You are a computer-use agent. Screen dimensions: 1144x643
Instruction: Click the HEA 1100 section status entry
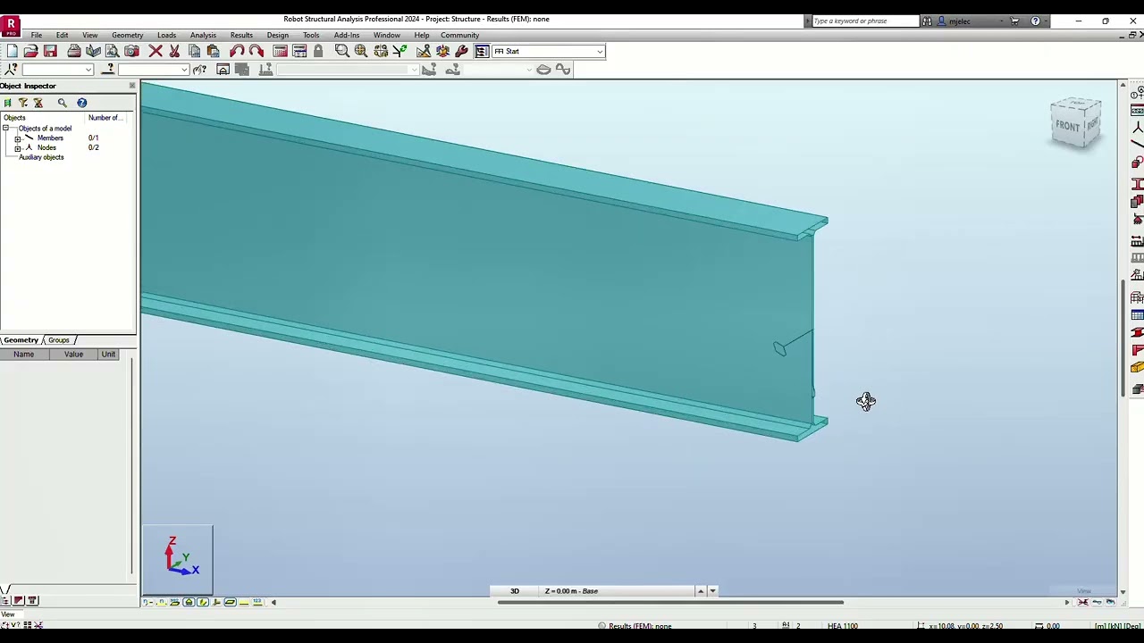843,626
